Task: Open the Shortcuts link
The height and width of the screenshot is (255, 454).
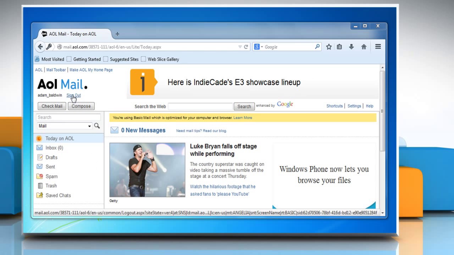Action: click(334, 106)
